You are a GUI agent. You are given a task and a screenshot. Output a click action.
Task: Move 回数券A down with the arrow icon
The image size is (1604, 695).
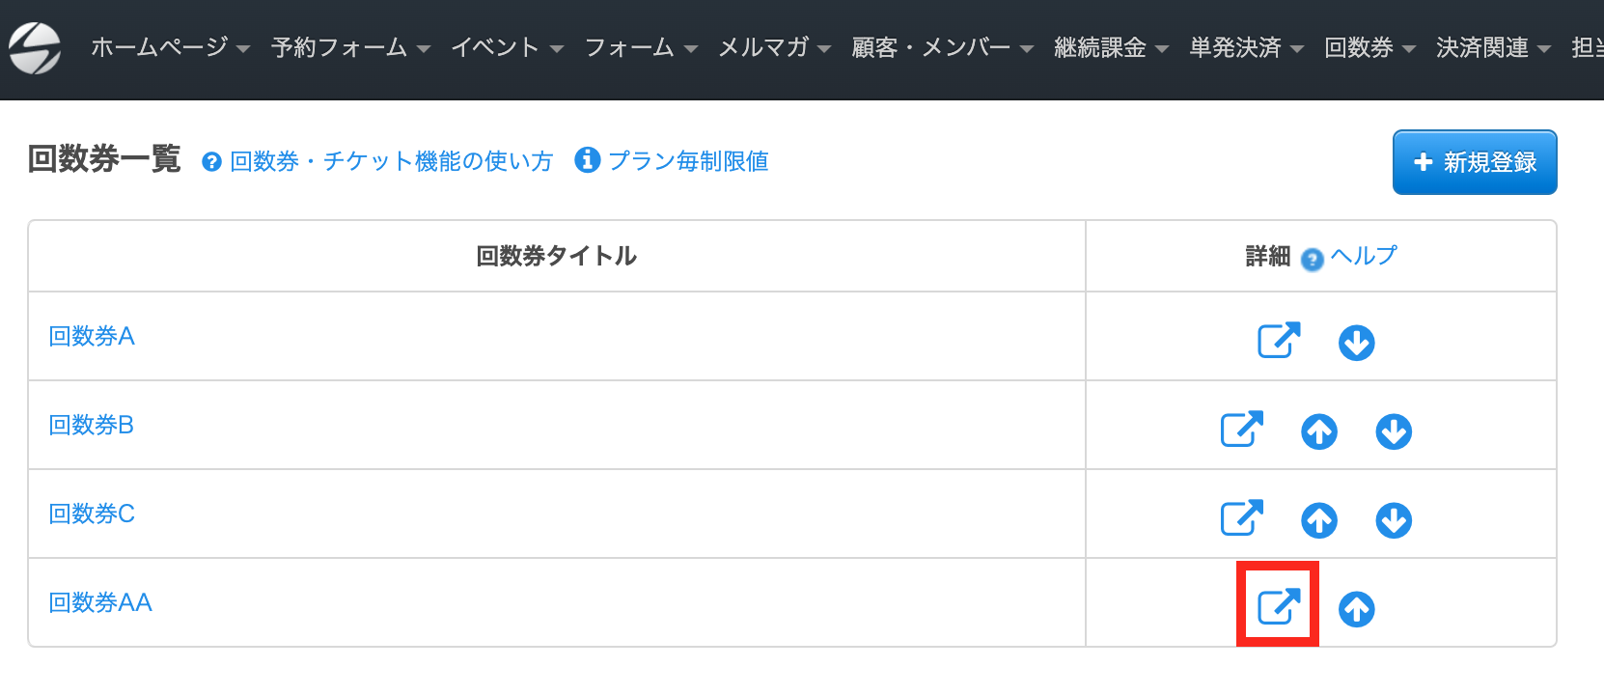click(x=1356, y=343)
